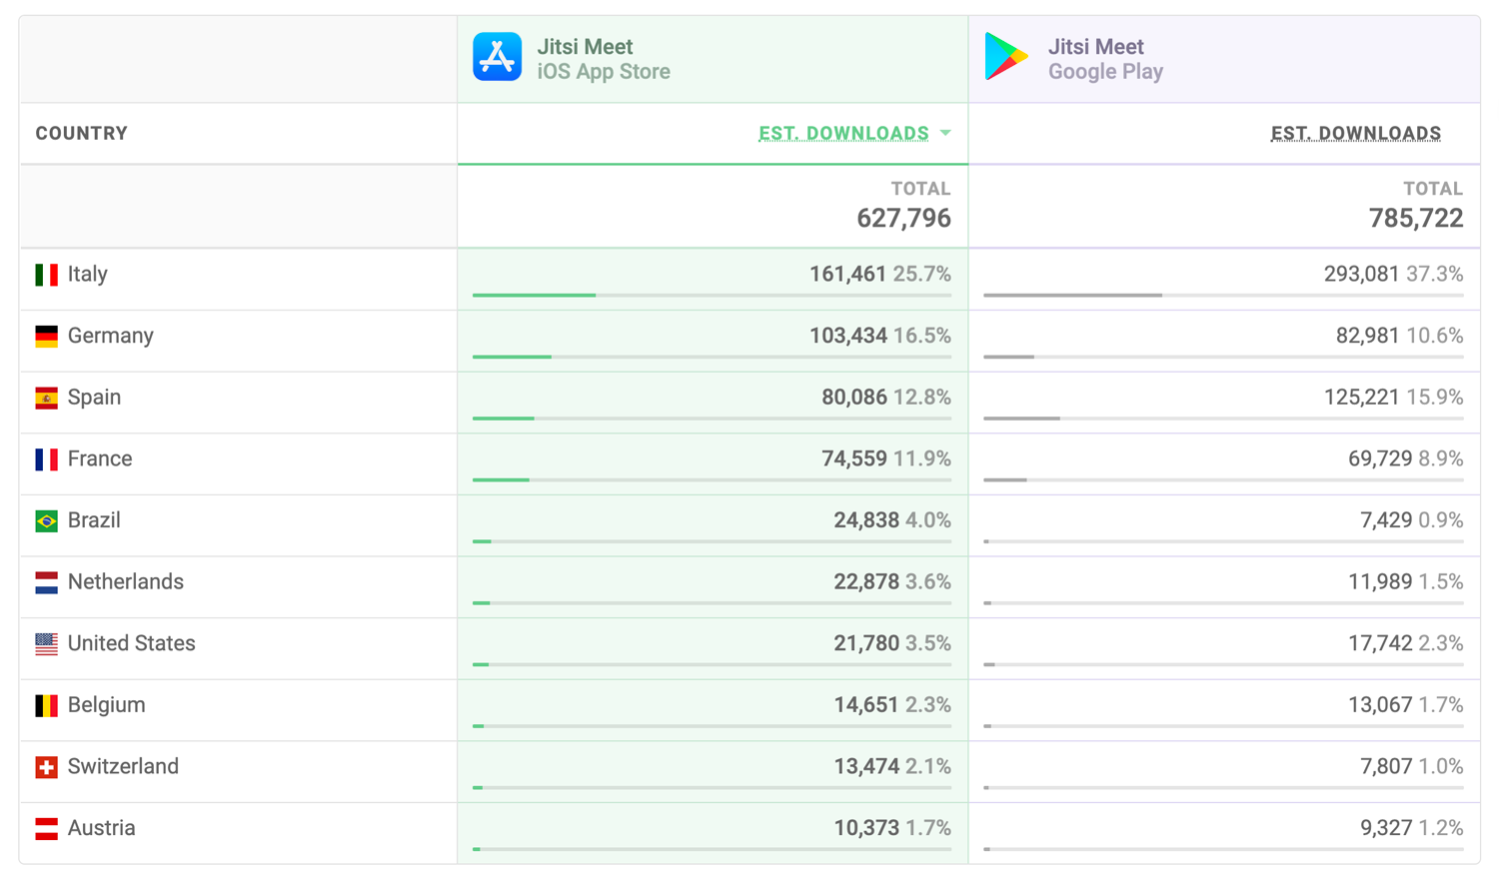1499x878 pixels.
Task: Click France iOS downloads progress bar
Action: (x=712, y=480)
